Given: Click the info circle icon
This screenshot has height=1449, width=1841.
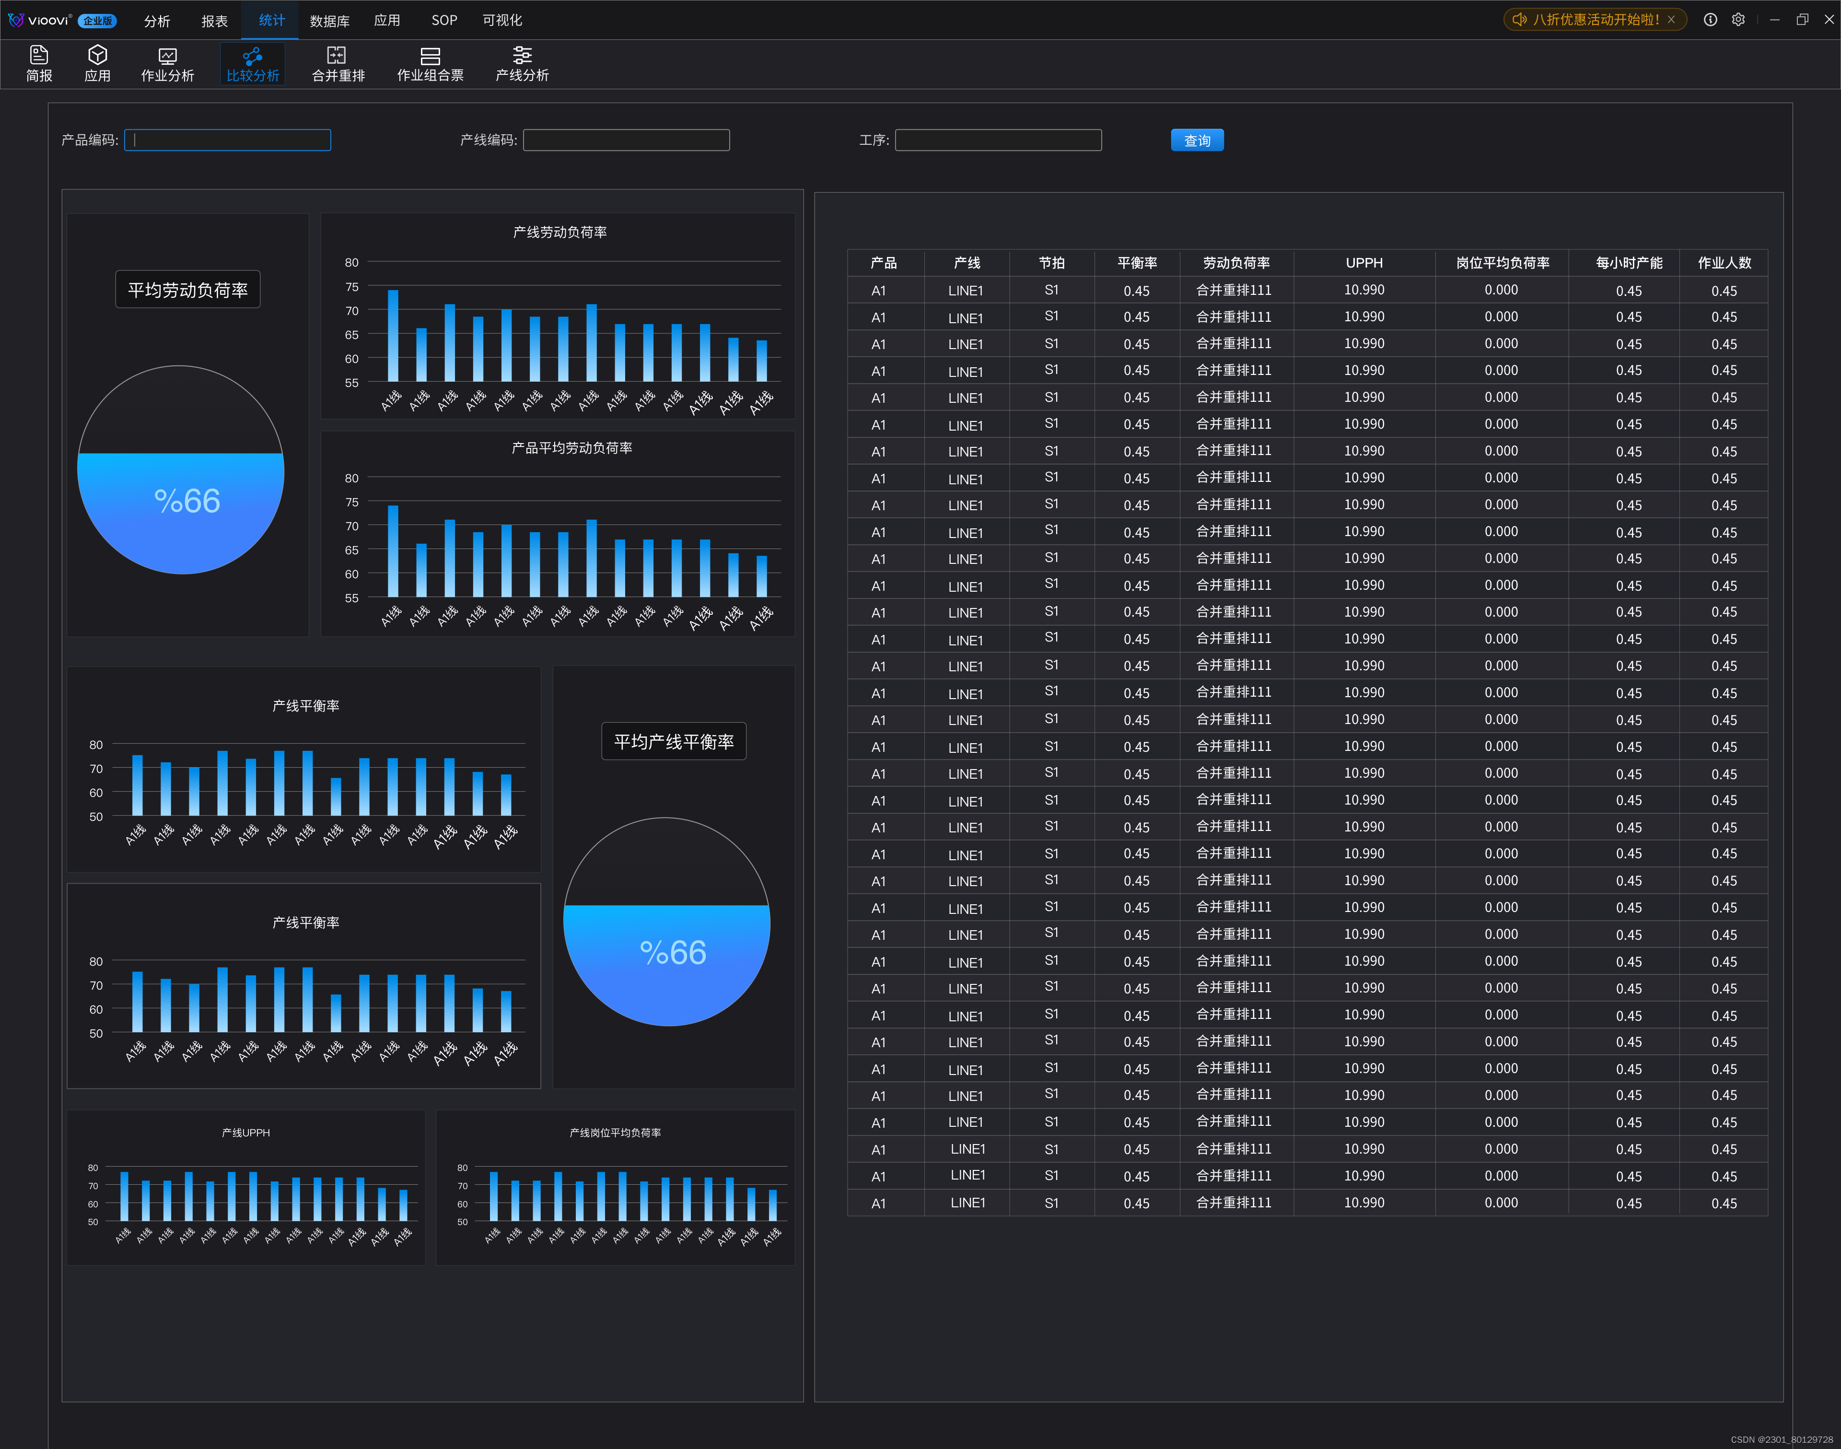Looking at the screenshot, I should pos(1710,20).
